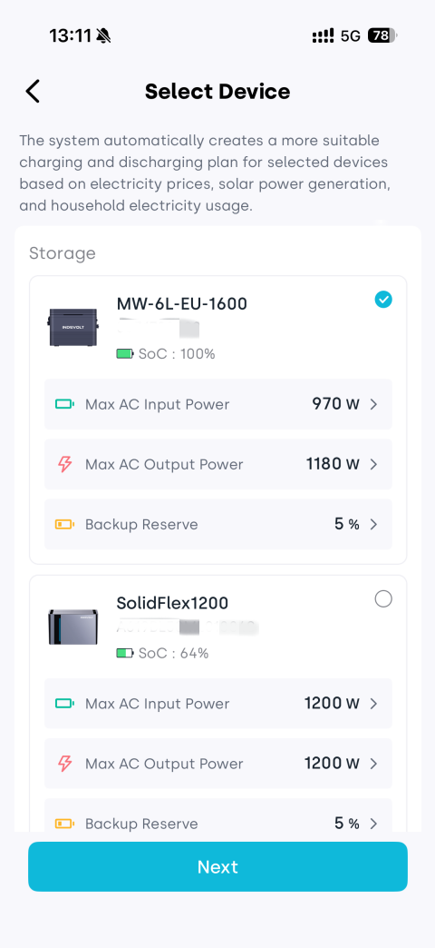Screen dimensions: 435x948
Task: Tap the red lightning icon for SolidFlex1200 output
Action: click(x=64, y=764)
